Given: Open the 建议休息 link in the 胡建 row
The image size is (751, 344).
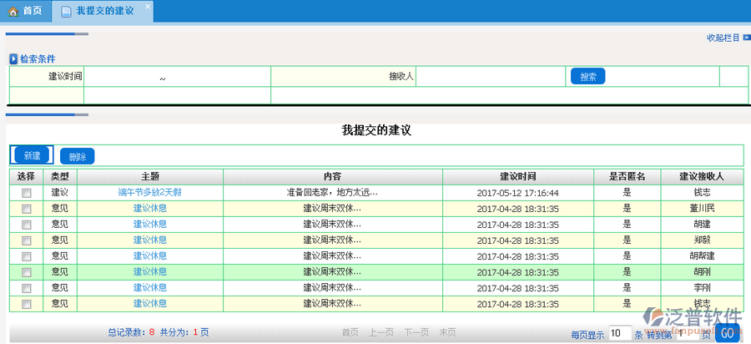Looking at the screenshot, I should (150, 225).
